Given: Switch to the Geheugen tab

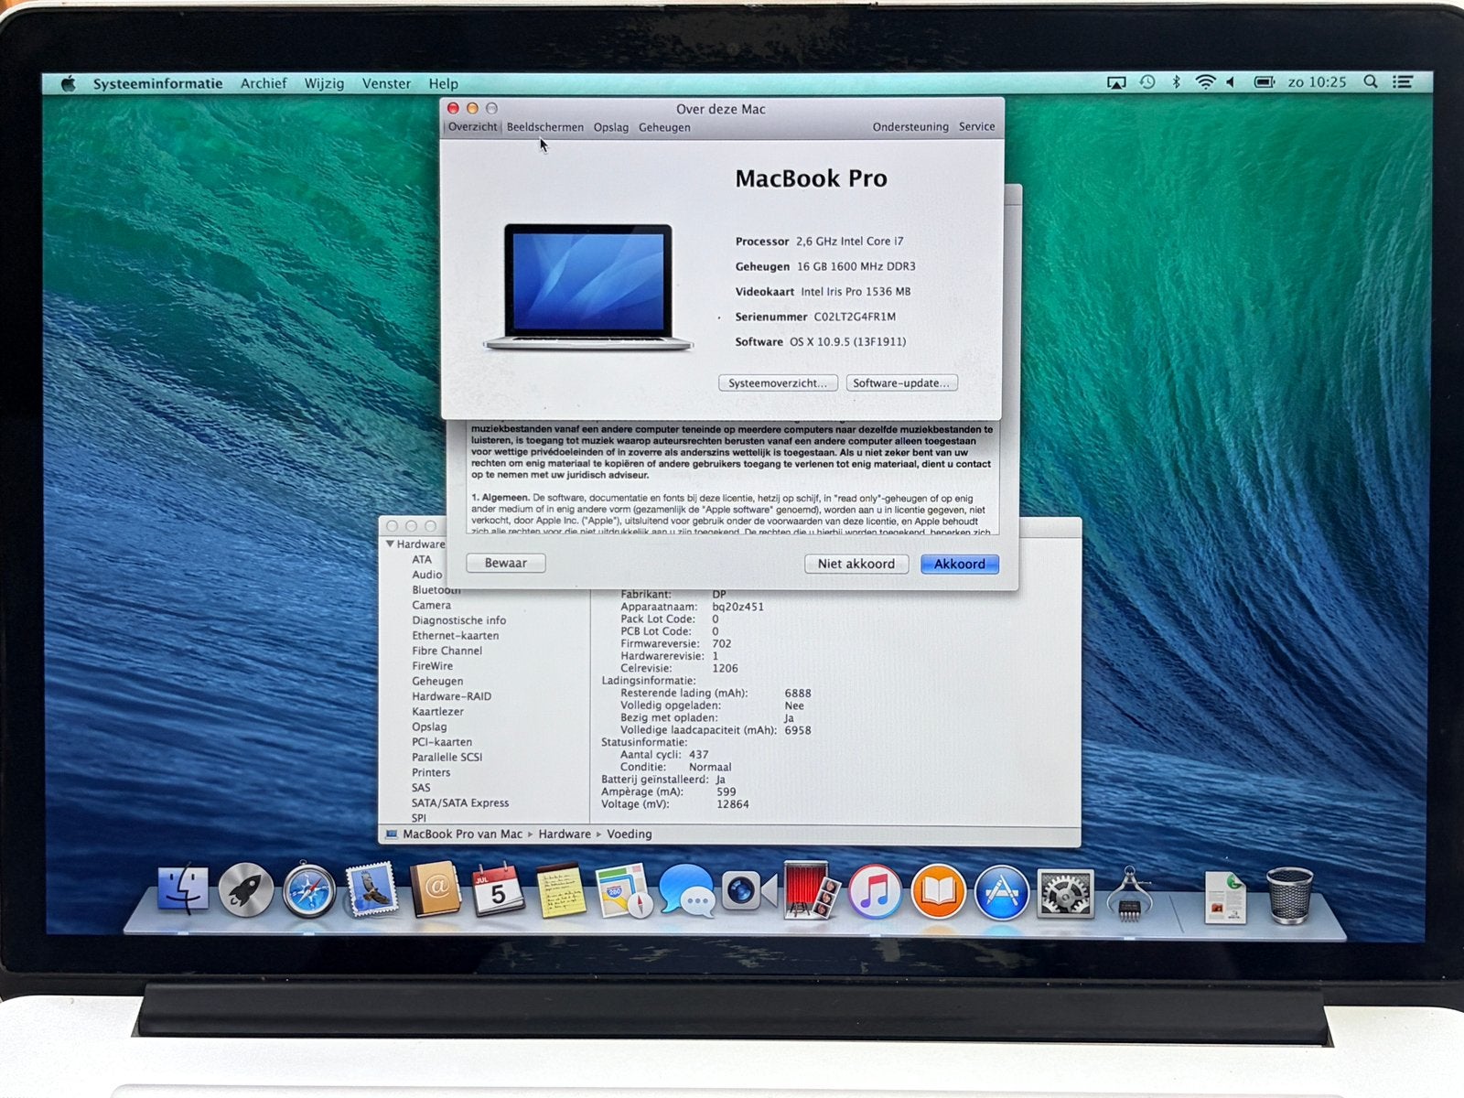Looking at the screenshot, I should (x=664, y=127).
